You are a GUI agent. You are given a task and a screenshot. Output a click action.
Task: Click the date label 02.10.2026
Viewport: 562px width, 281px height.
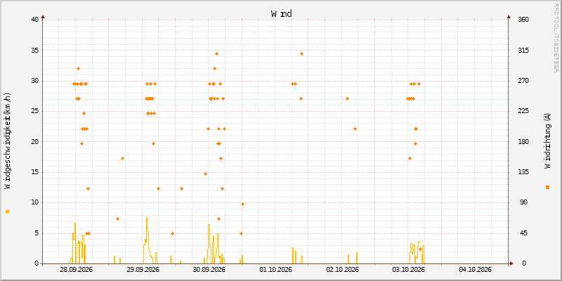pos(342,270)
